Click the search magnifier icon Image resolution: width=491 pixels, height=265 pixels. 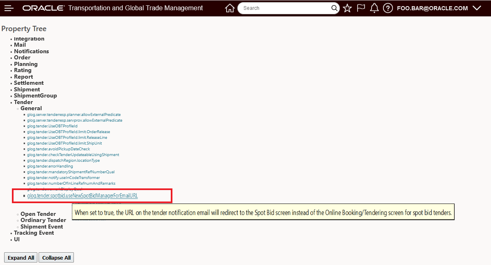pos(335,8)
